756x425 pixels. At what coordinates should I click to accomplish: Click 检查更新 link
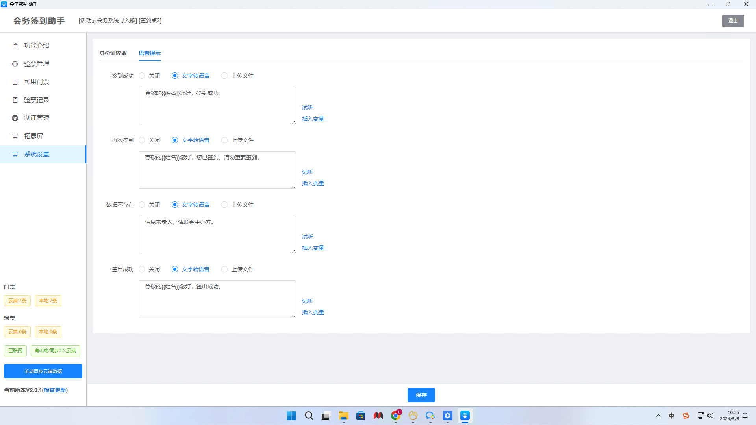tap(55, 390)
